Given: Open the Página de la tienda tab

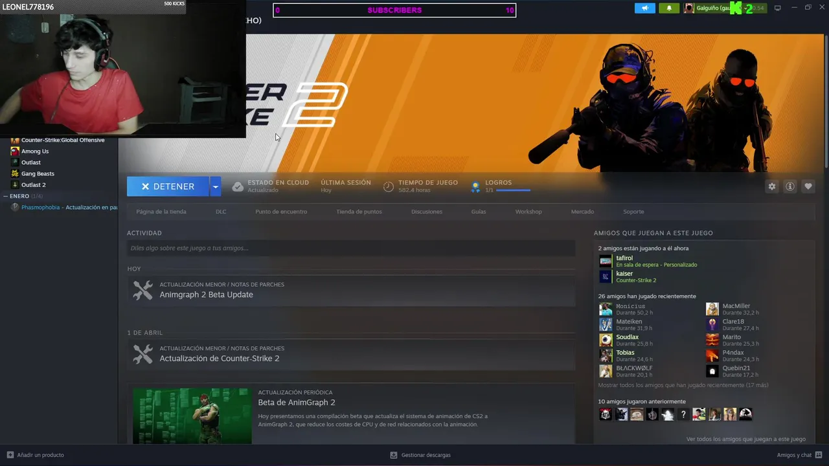Looking at the screenshot, I should (161, 212).
